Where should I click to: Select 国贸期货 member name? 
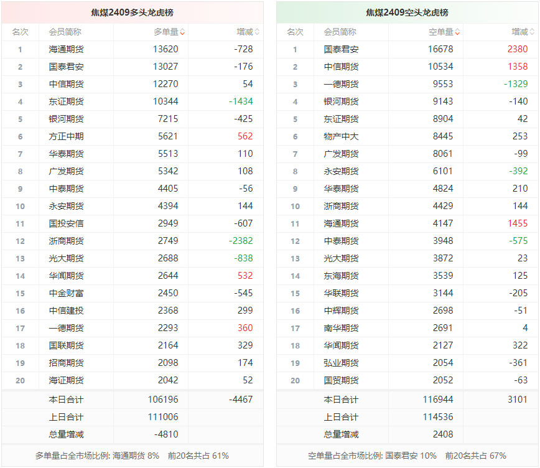341,380
